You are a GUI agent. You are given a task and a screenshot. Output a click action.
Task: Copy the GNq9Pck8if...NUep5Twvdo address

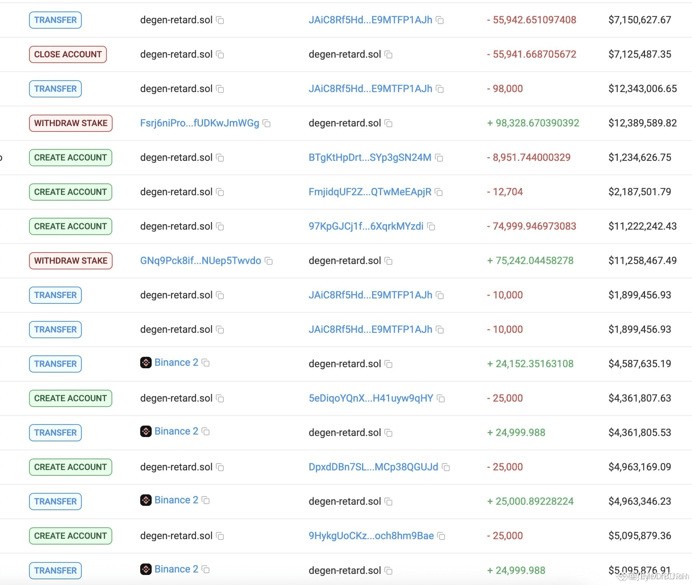pyautogui.click(x=269, y=261)
